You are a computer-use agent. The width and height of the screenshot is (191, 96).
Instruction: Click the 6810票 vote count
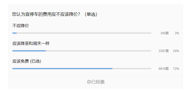point(164,69)
